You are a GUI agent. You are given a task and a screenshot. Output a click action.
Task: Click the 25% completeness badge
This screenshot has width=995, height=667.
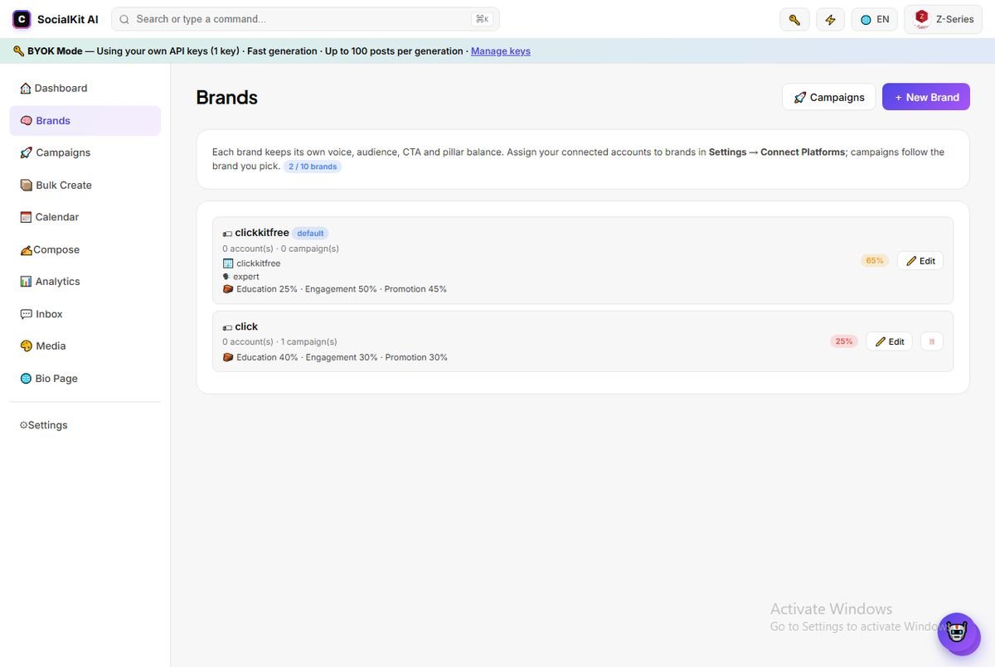[844, 341]
